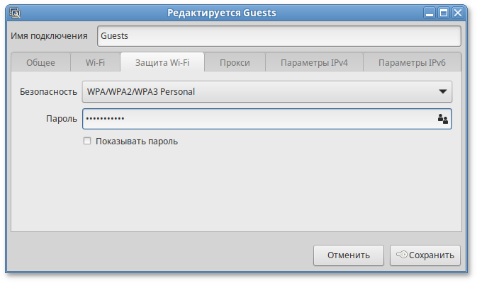Switch to the Общее tab
The width and height of the screenshot is (477, 283).
pyautogui.click(x=41, y=62)
